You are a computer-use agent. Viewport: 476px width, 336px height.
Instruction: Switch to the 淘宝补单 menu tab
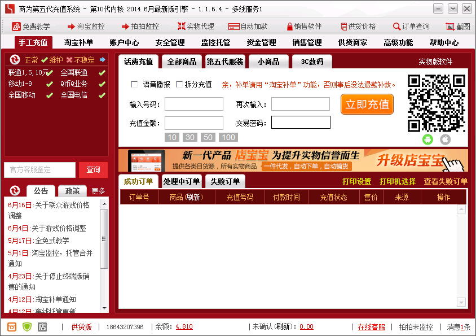click(x=78, y=42)
